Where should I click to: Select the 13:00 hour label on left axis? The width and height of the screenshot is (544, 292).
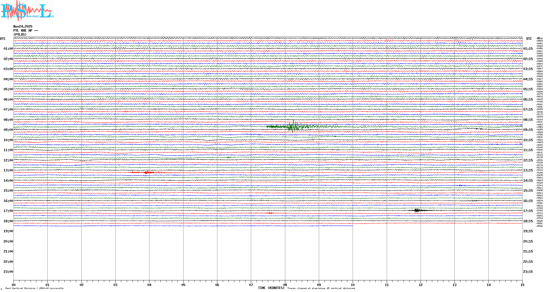pyautogui.click(x=8, y=170)
